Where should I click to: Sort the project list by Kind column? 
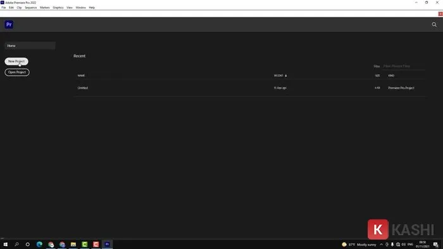[x=391, y=76]
